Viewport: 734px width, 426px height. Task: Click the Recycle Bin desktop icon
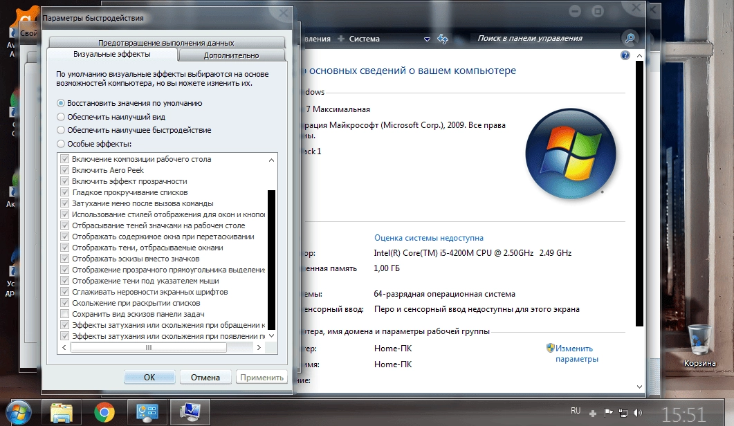click(699, 346)
